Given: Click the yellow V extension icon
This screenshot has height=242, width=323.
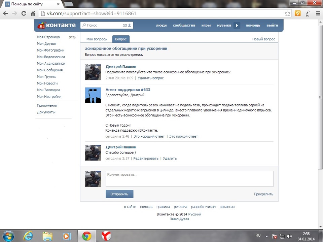Looking at the screenshot, I should [x=298, y=13].
